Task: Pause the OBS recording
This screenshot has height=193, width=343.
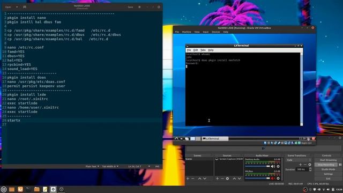Action: (340, 165)
